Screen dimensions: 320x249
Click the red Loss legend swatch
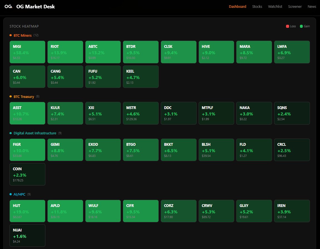[287, 26]
